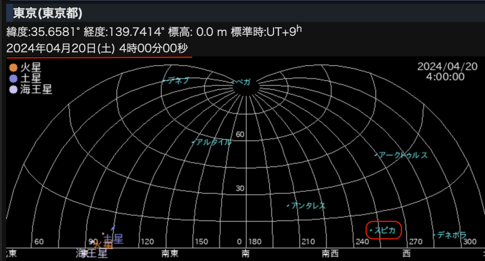
Task: Click the 南西 direction label
Action: click(x=330, y=253)
